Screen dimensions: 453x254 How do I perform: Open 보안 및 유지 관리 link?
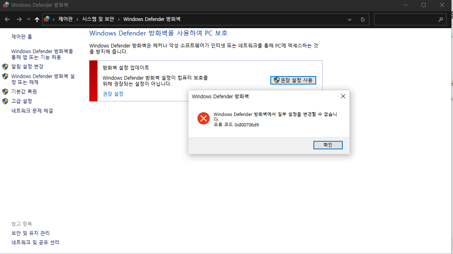30,233
